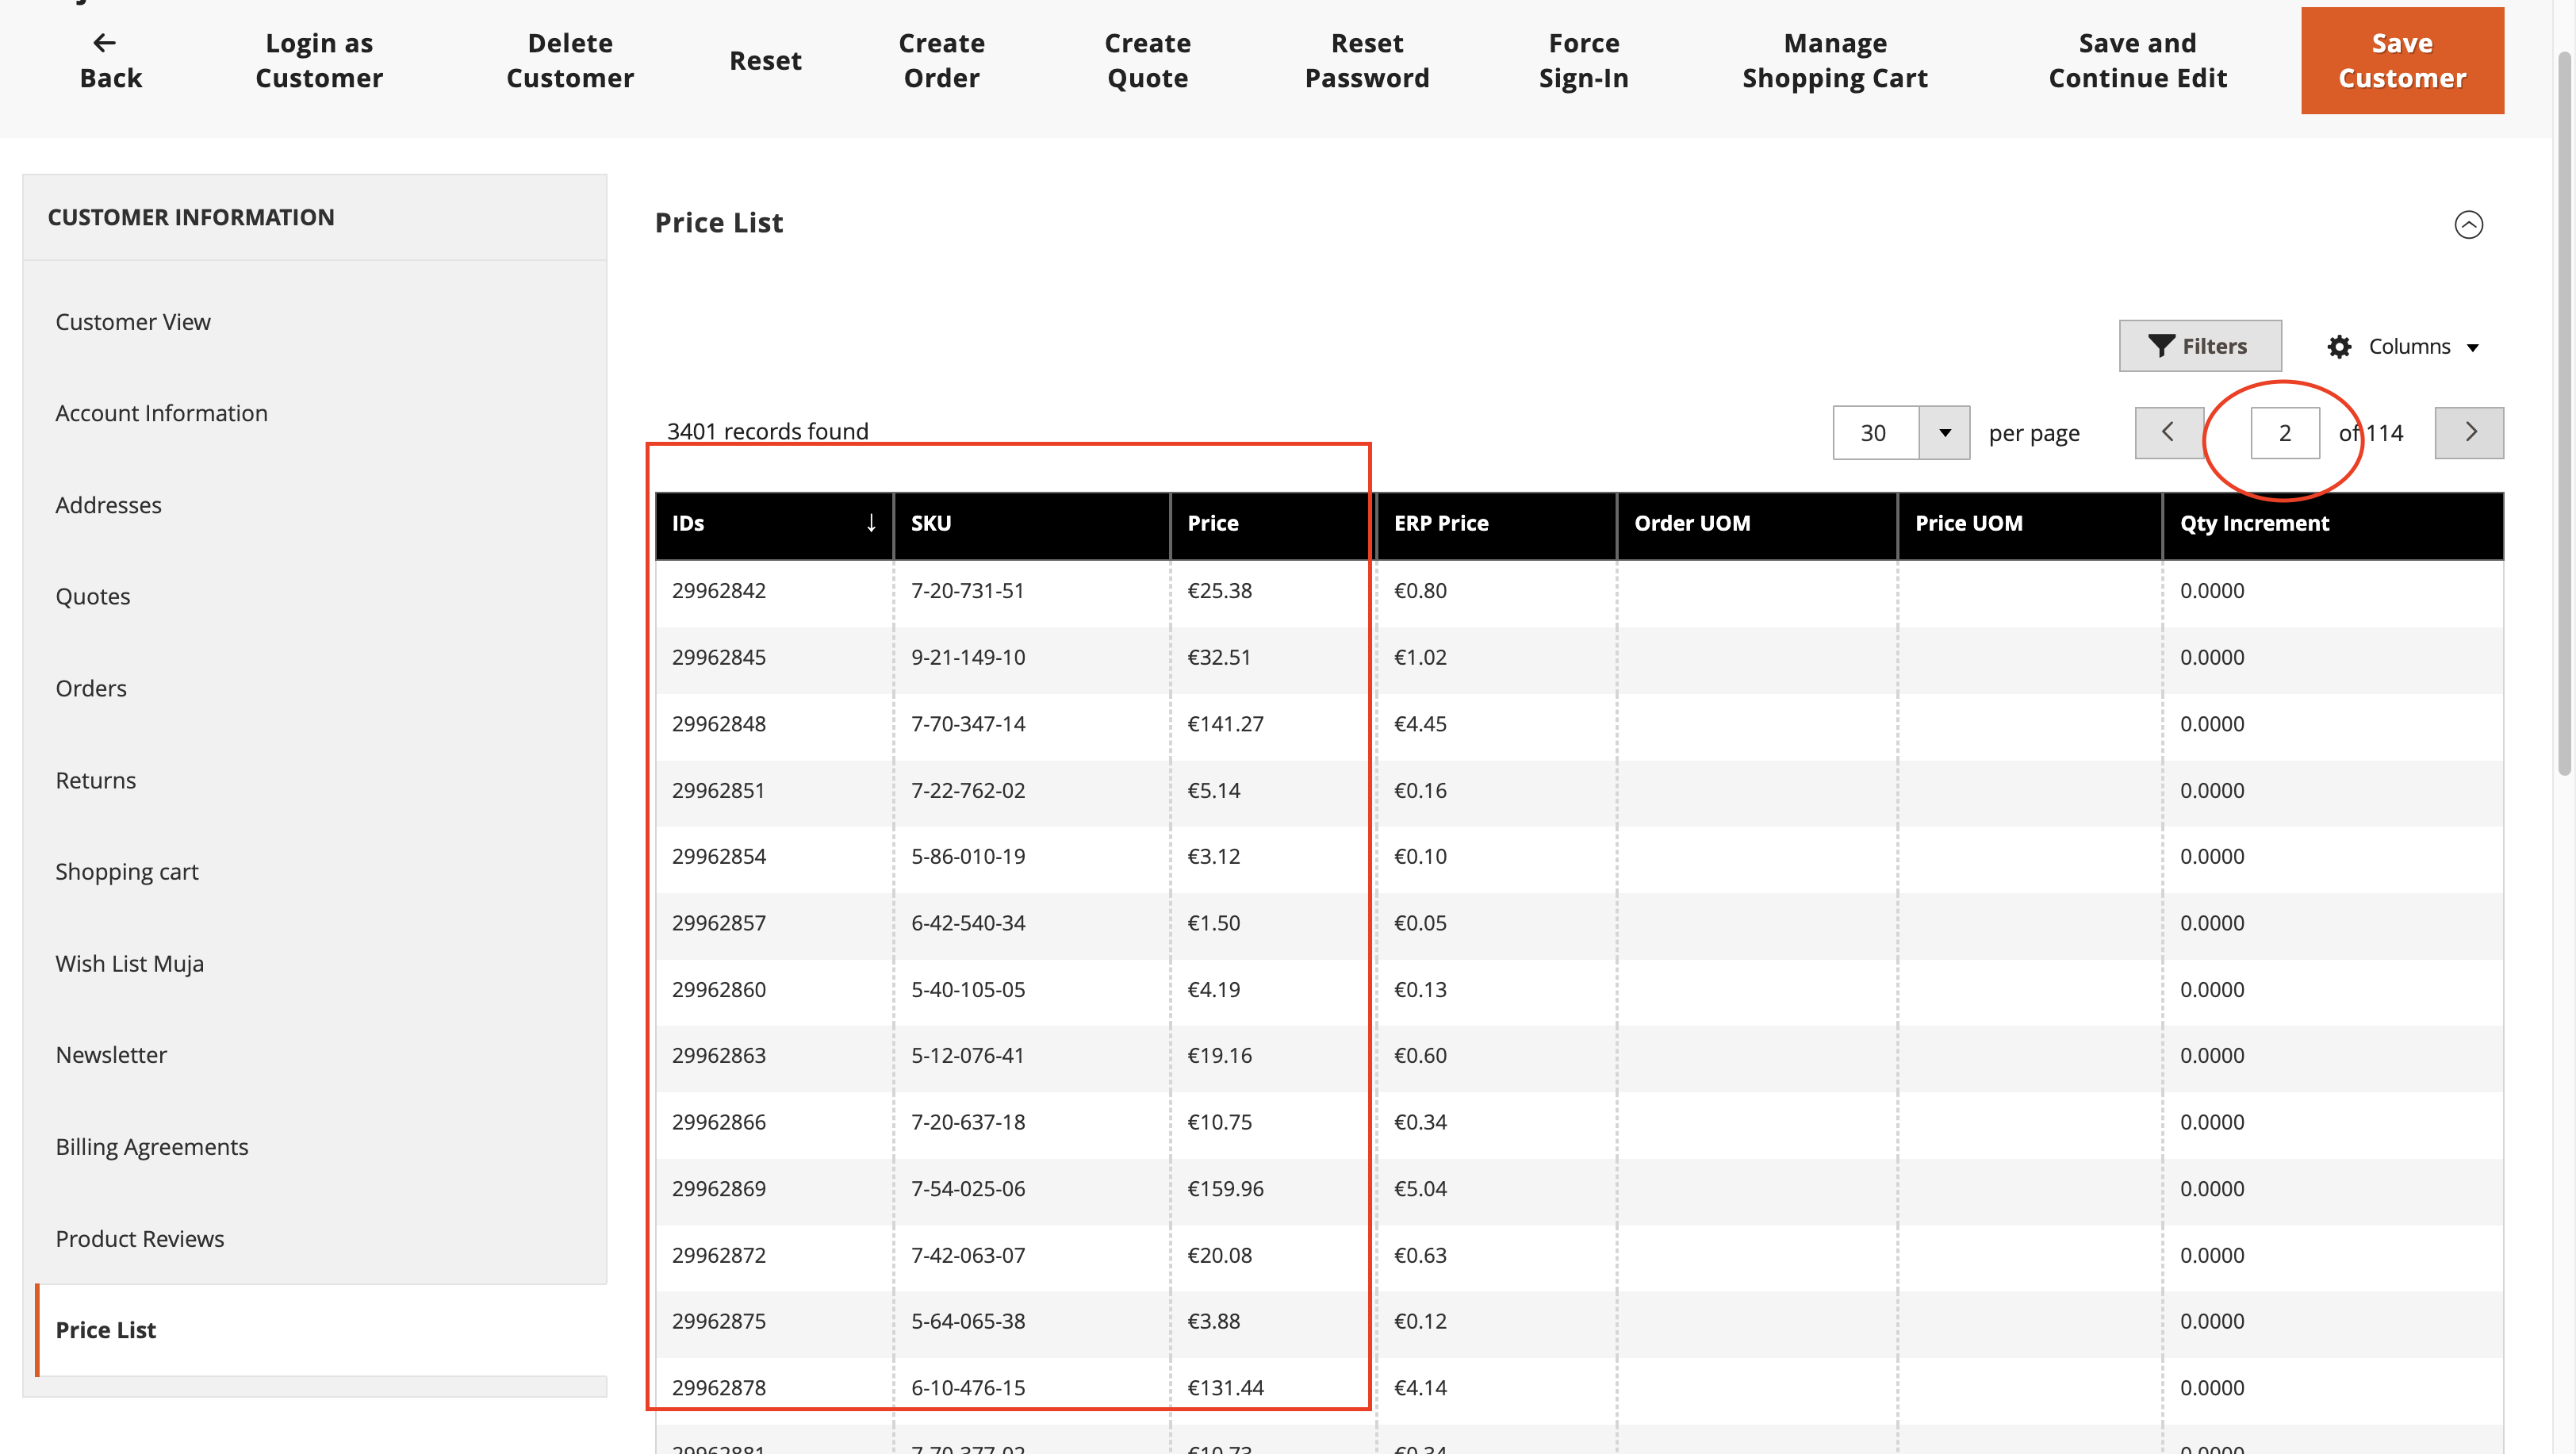Open the Orders tab

[x=91, y=688]
